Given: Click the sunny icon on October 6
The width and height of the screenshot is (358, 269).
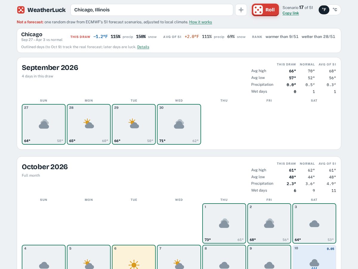Looking at the screenshot, I should [134, 265].
